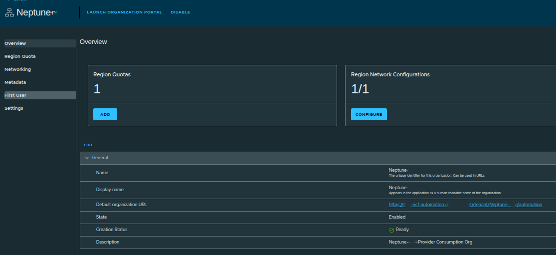This screenshot has height=255, width=556.
Task: Open Metadata from the sidebar
Action: pyautogui.click(x=15, y=82)
